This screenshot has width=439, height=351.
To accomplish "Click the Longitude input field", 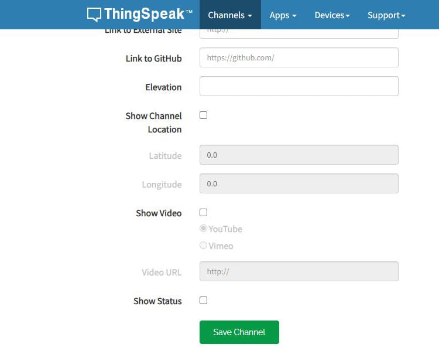I will [x=299, y=184].
